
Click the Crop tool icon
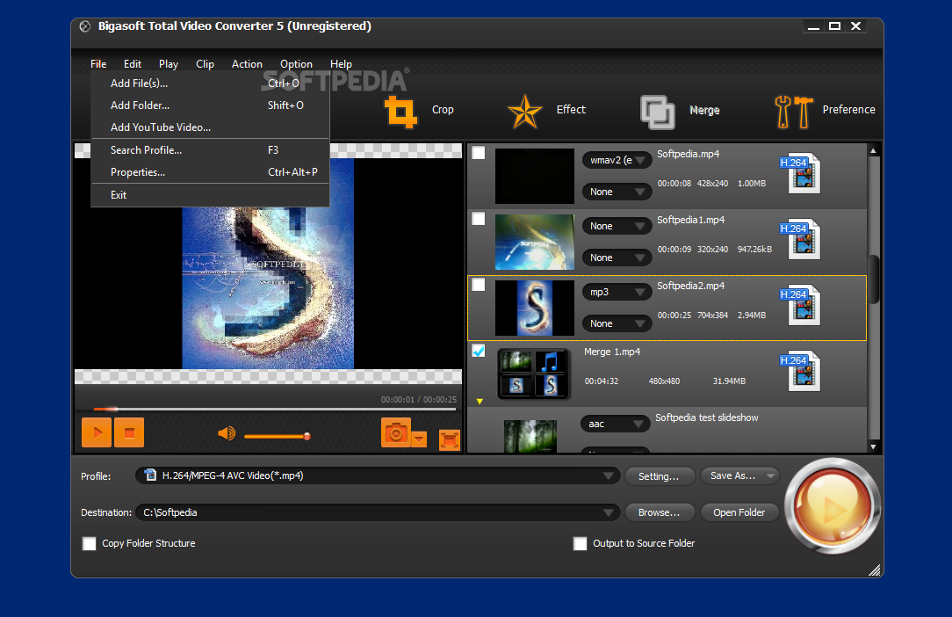click(400, 112)
